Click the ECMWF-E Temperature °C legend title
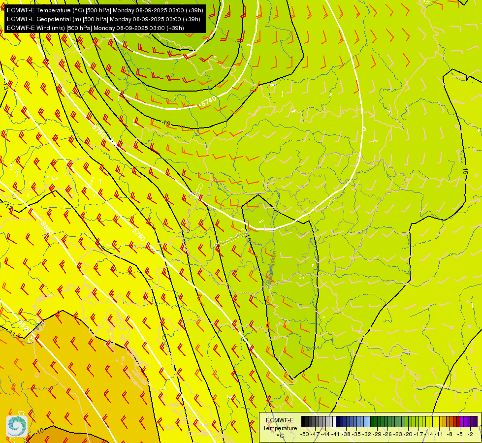 point(280,428)
